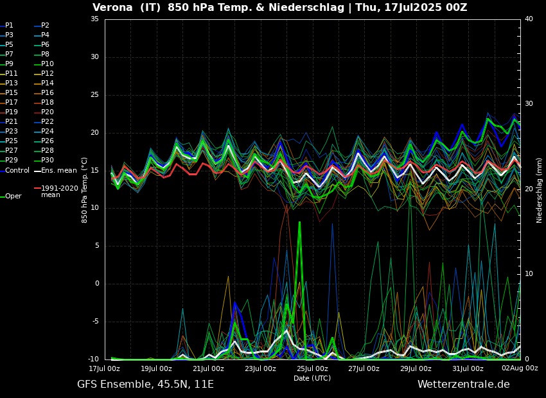Click the '02Aug 00z' date tick label
Viewport: 546px width, 398px height.
(520, 368)
